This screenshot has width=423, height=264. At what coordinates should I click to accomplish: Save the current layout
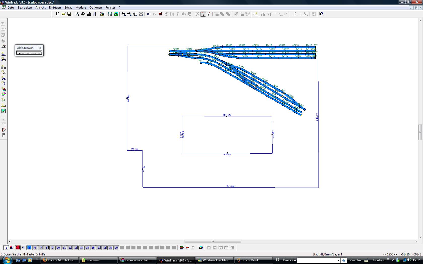point(69,14)
